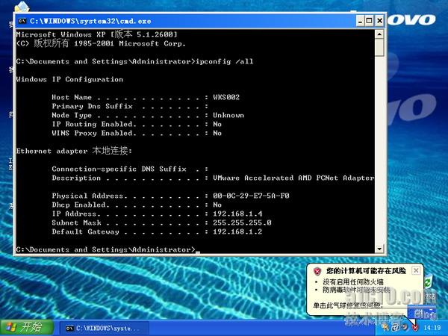
Task: Click the IP address value 192.168.1.4
Action: point(237,214)
